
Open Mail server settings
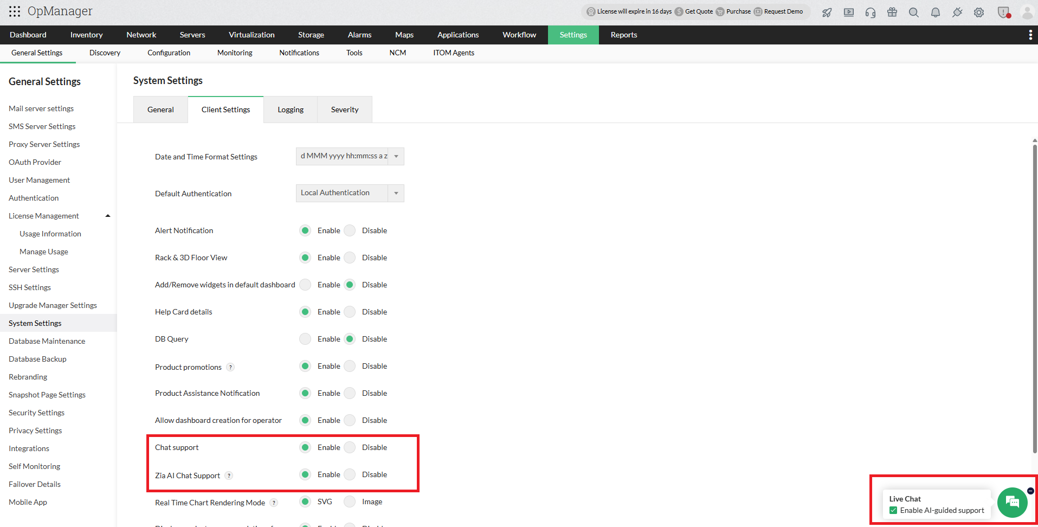[41, 108]
